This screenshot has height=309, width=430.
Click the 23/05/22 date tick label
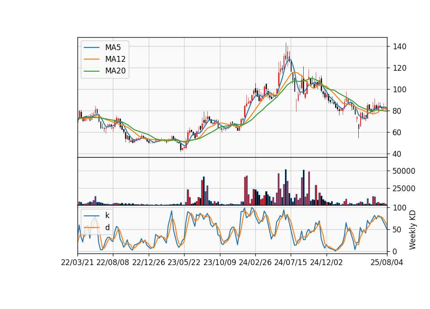pyautogui.click(x=184, y=262)
